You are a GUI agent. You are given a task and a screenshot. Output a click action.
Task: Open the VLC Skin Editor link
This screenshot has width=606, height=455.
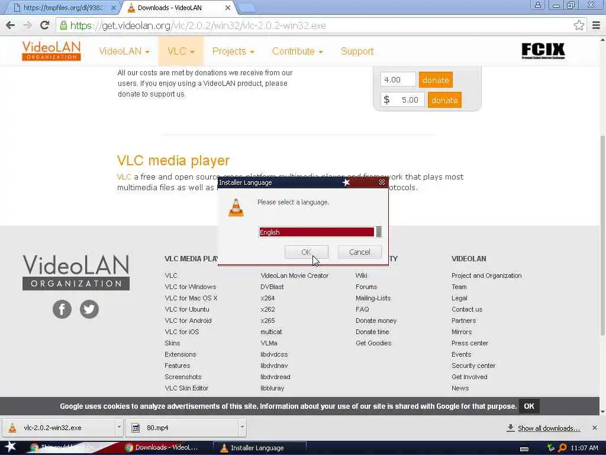click(x=186, y=387)
